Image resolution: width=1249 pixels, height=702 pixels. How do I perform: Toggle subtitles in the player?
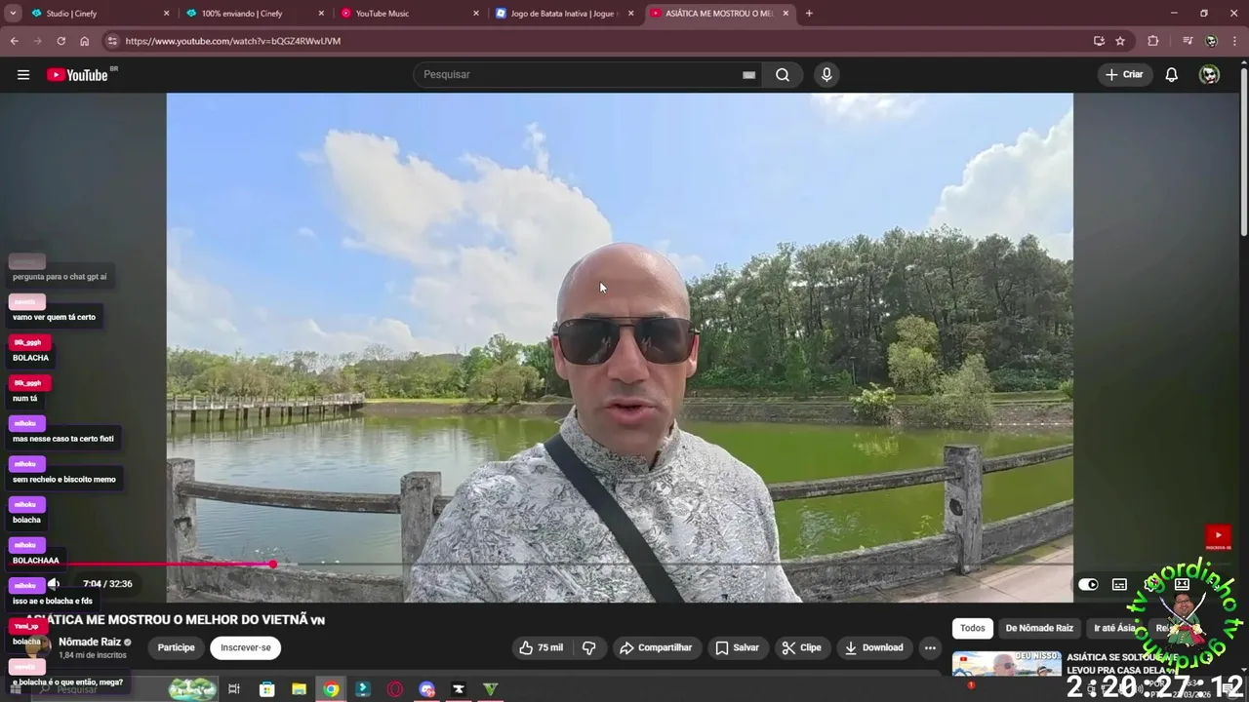click(x=1119, y=584)
